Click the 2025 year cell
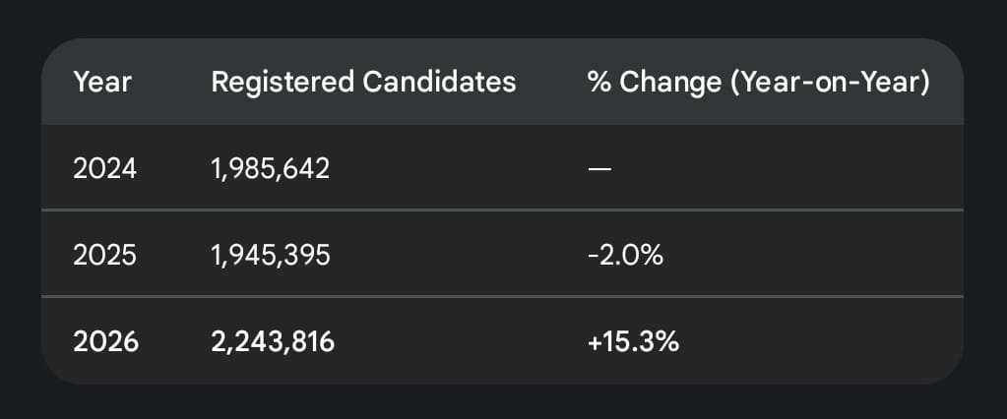 tap(105, 256)
